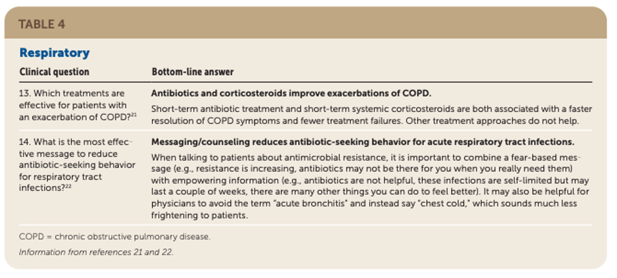Click the short-term antibiotic treatment explanation paragraph
Viewport: 617px width, 278px height.
(x=371, y=115)
